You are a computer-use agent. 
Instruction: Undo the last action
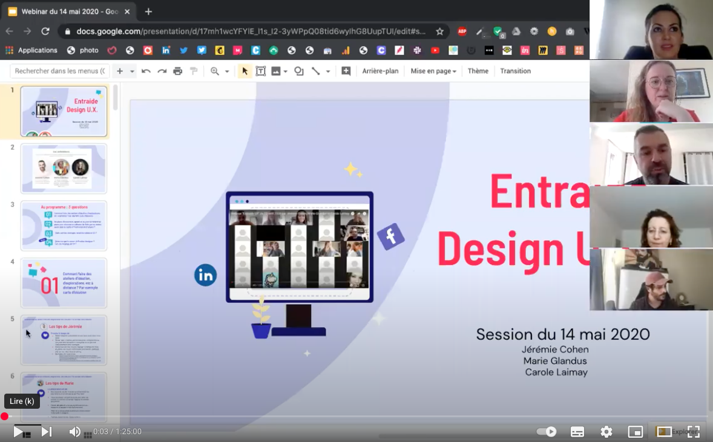pyautogui.click(x=146, y=71)
